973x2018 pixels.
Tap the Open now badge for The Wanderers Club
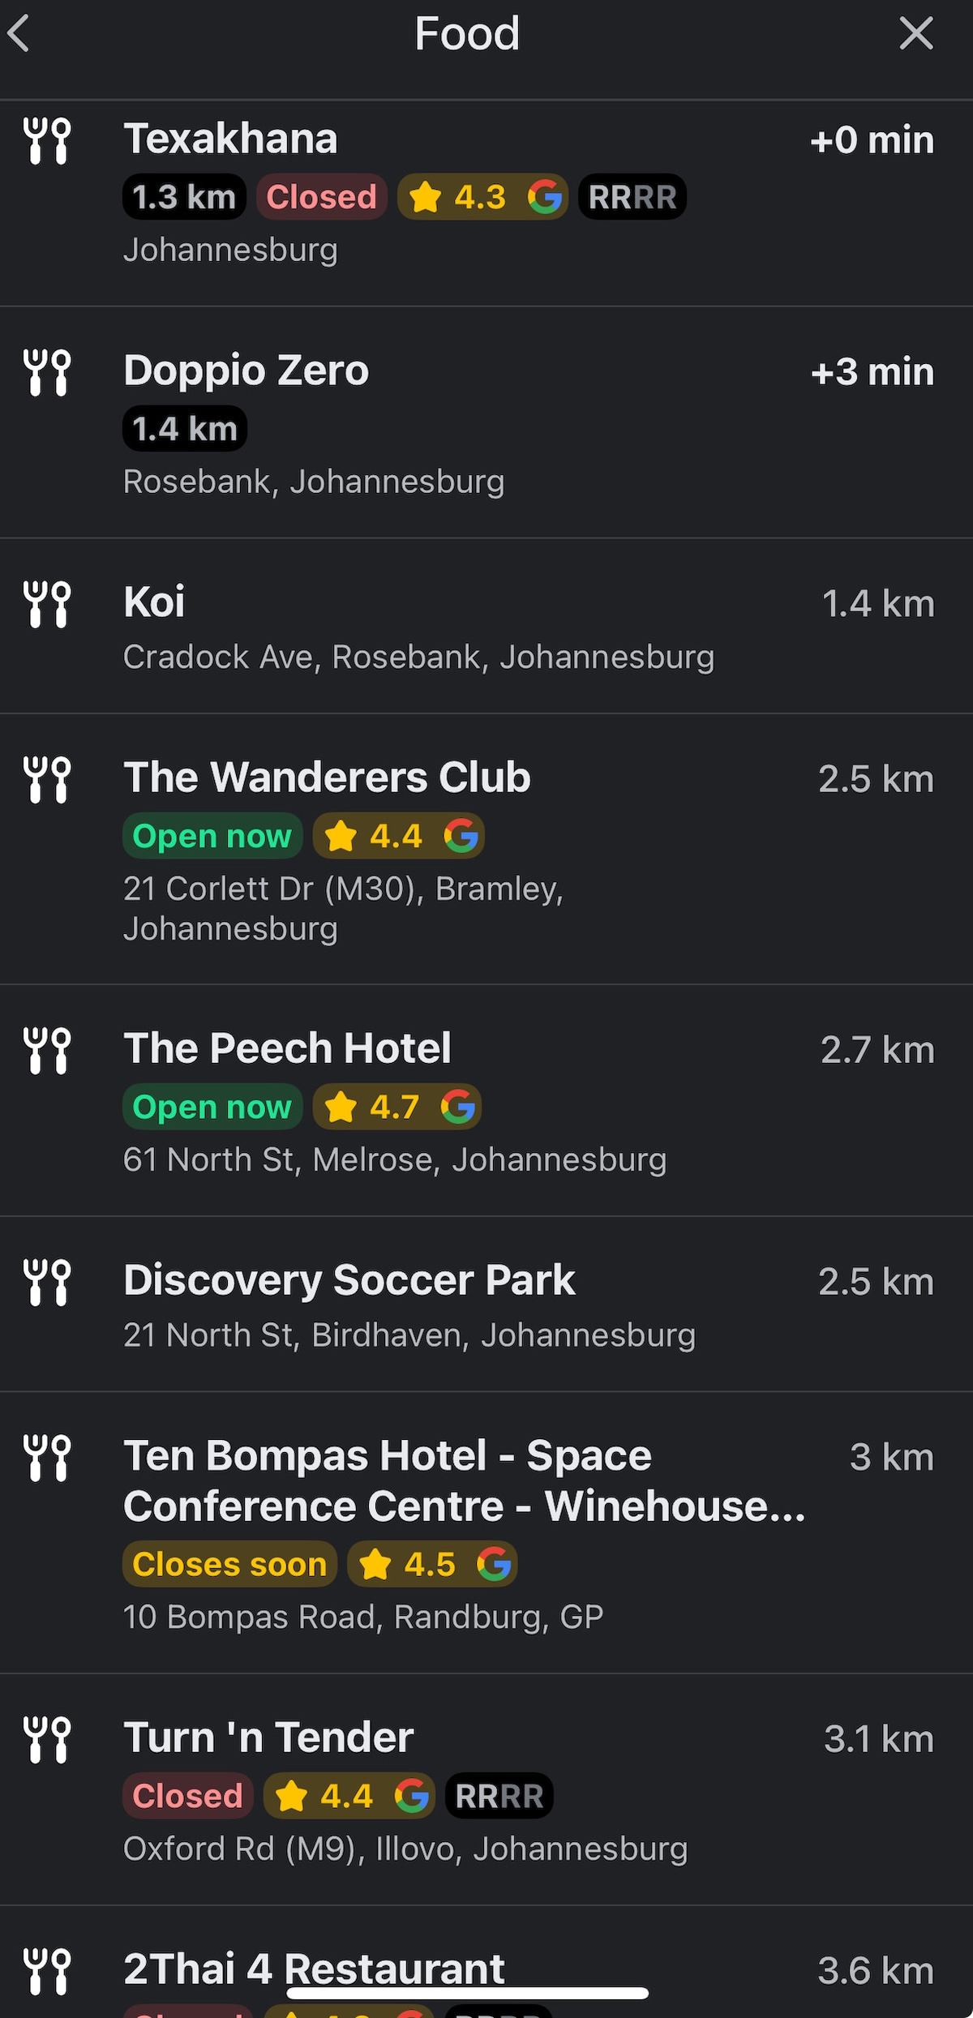coord(212,836)
